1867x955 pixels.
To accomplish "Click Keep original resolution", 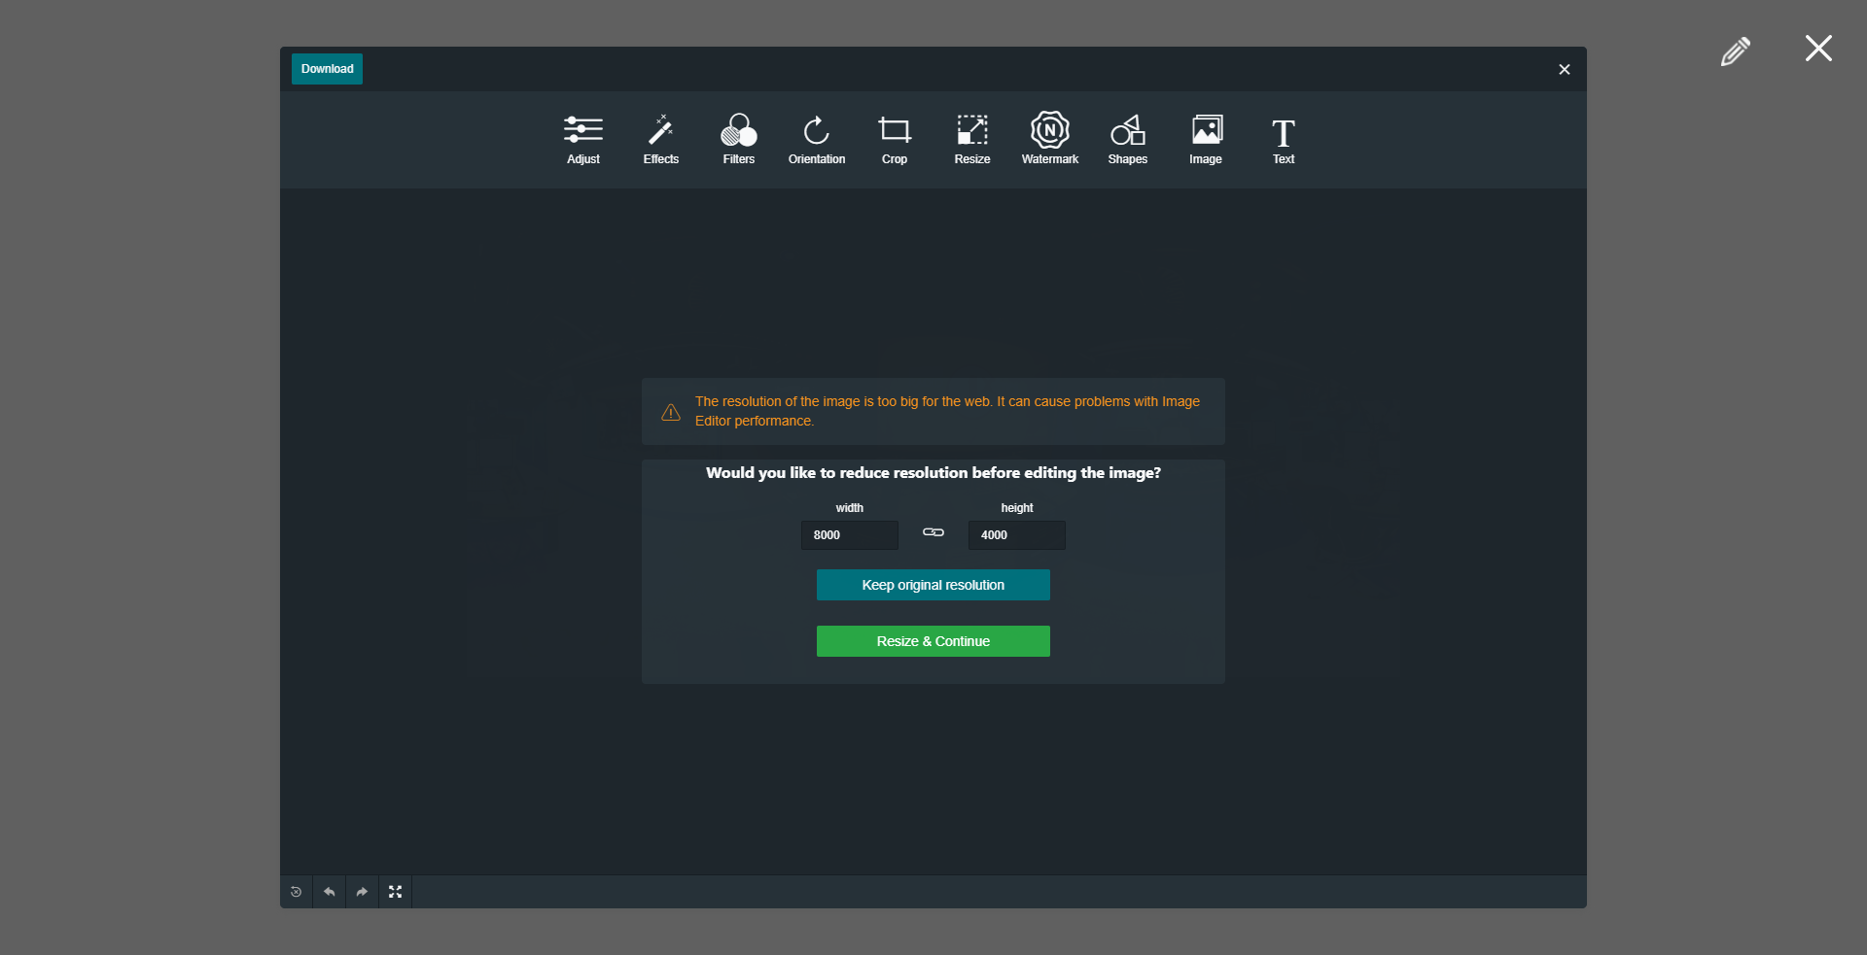I will pyautogui.click(x=933, y=584).
